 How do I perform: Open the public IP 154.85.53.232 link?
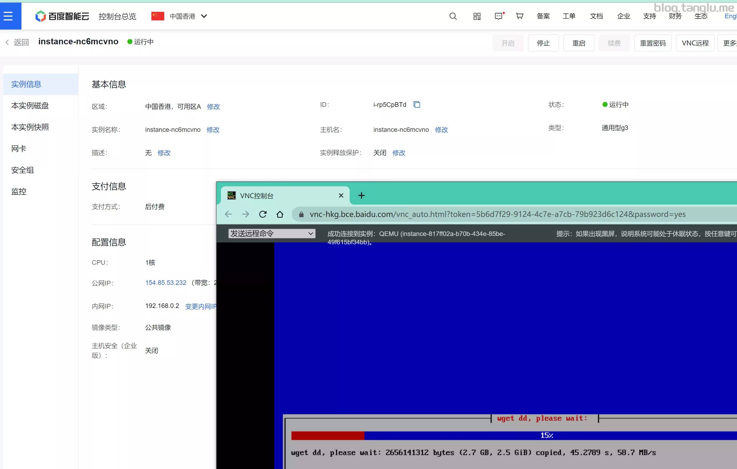click(x=166, y=282)
